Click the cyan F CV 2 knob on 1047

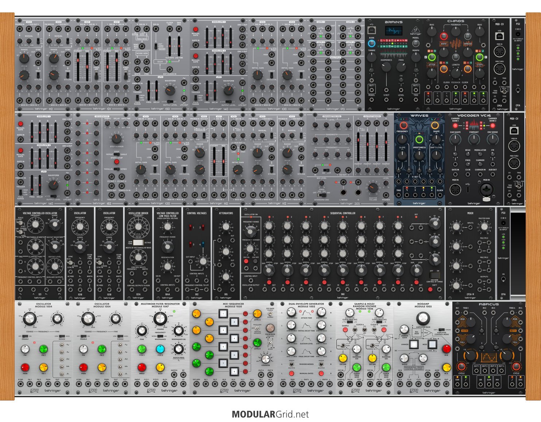tap(160, 349)
